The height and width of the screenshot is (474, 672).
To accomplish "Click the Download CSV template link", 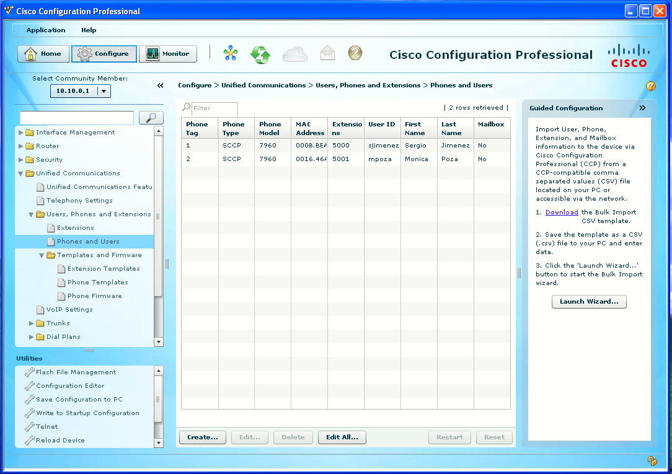I will pos(562,213).
